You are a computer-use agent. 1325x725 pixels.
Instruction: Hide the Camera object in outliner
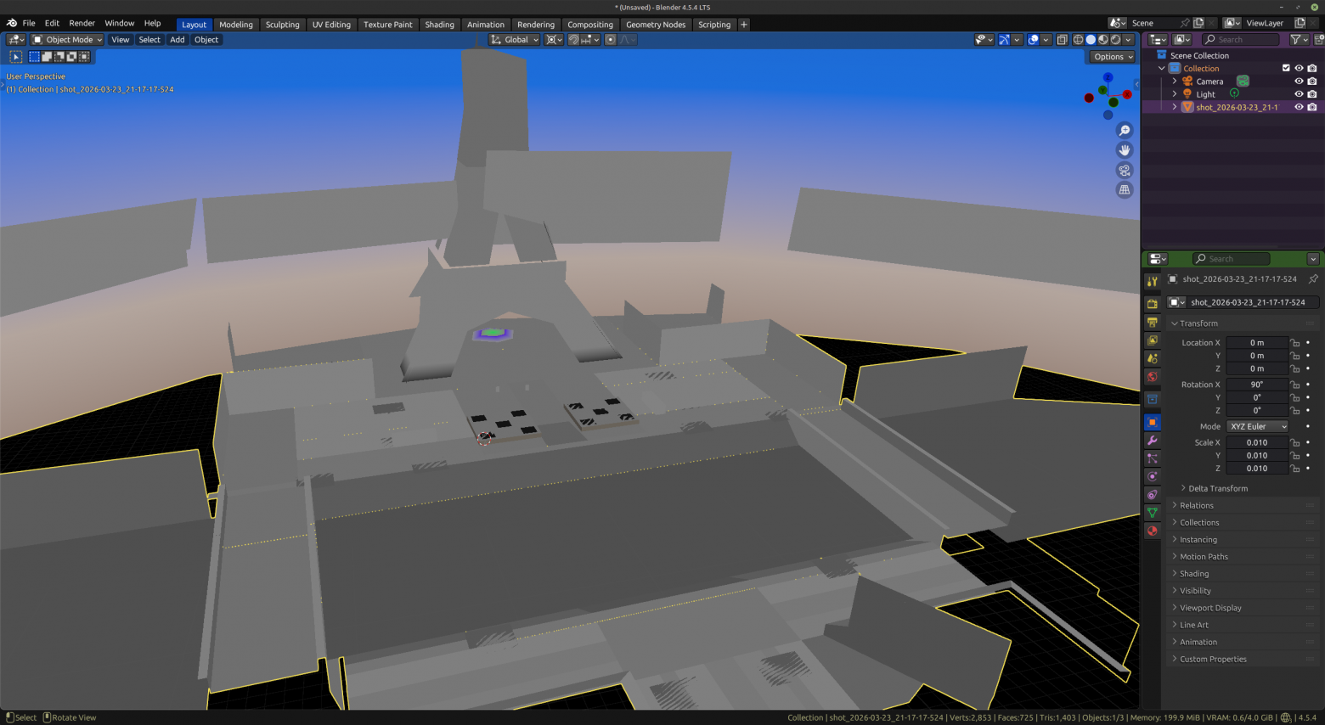[x=1299, y=81]
